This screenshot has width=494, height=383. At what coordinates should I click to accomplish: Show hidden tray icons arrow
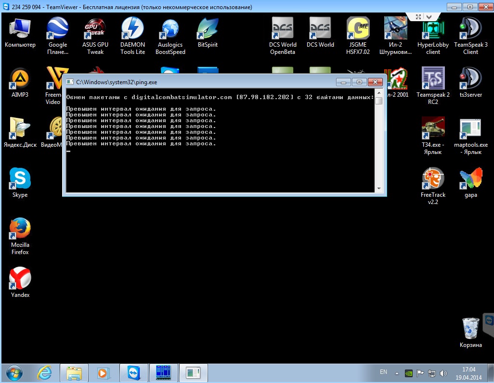tap(397, 373)
